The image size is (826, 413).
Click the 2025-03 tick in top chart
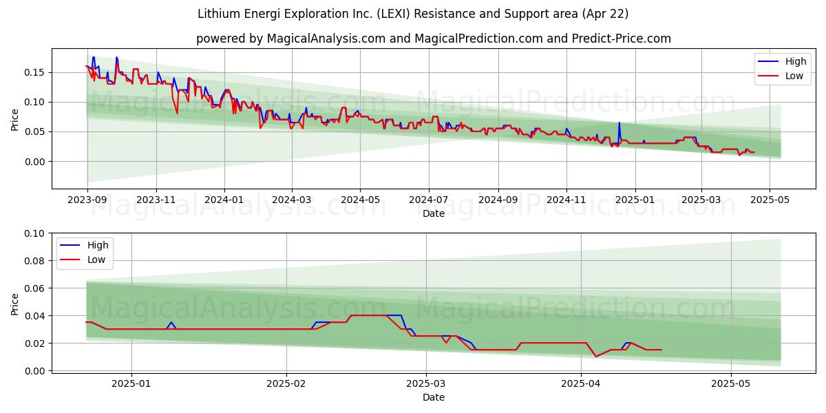point(702,200)
